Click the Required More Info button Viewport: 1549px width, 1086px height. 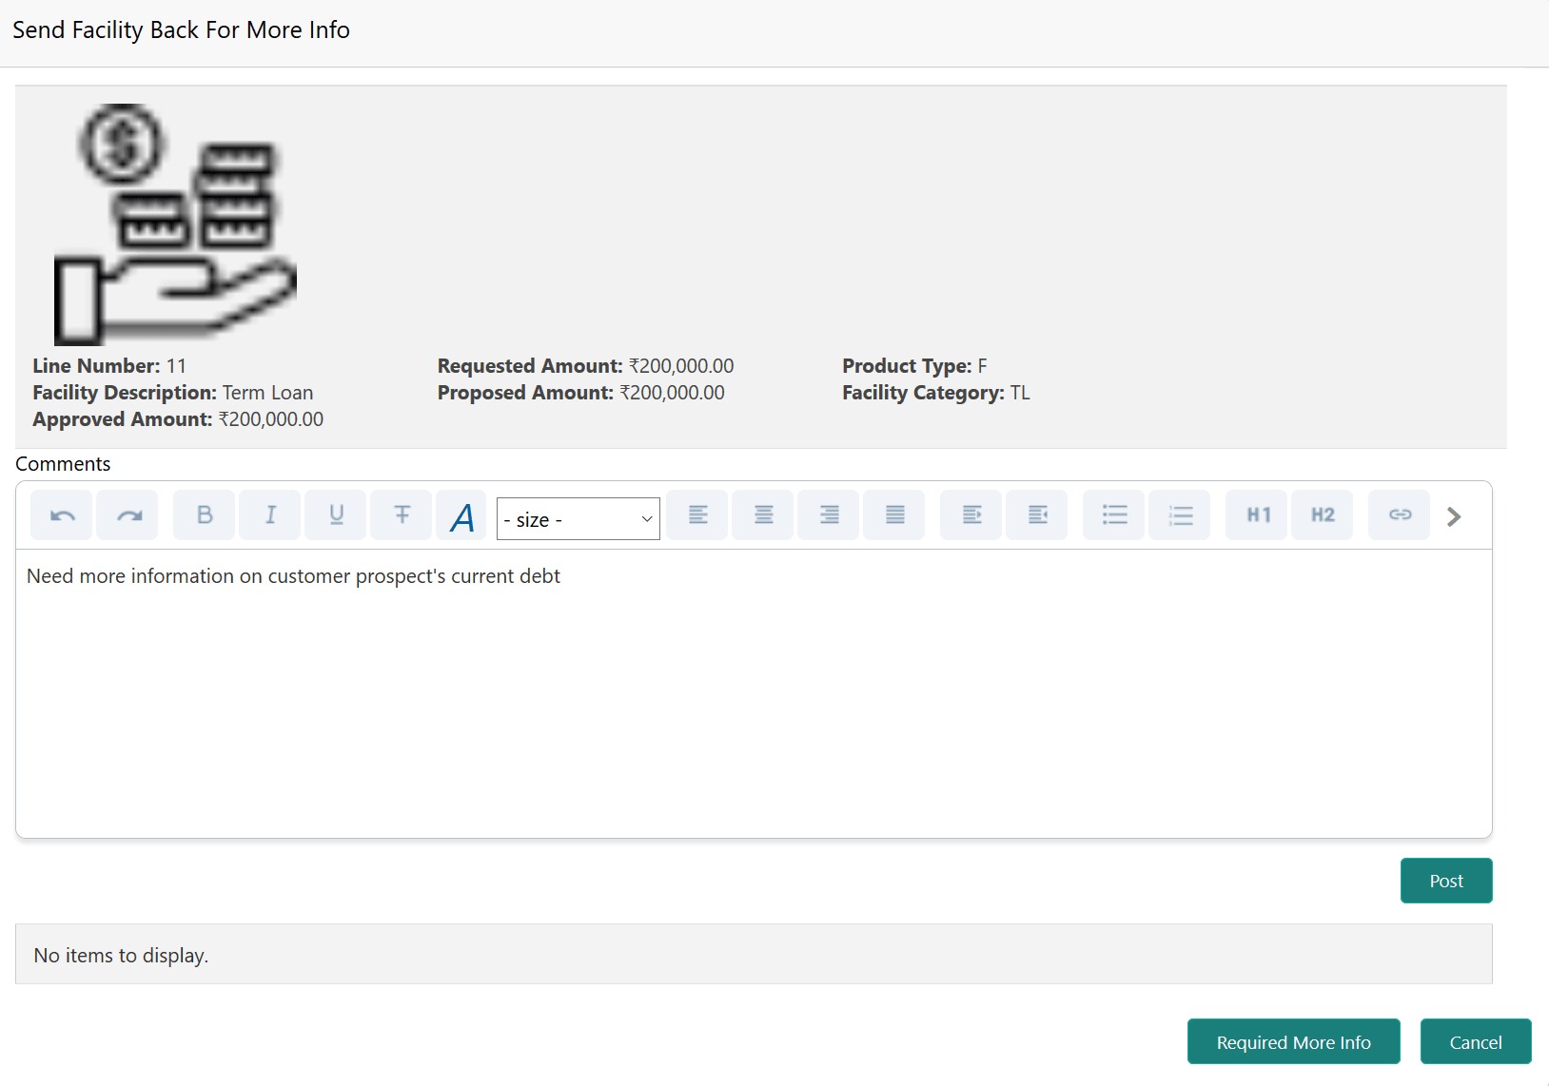(x=1293, y=1041)
